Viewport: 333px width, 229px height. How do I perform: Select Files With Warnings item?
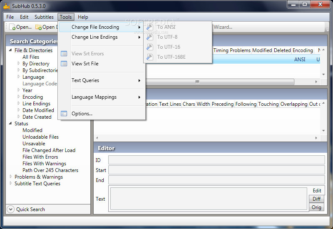tap(44, 164)
